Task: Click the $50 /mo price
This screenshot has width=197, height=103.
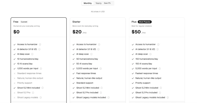Action: tap(138, 32)
